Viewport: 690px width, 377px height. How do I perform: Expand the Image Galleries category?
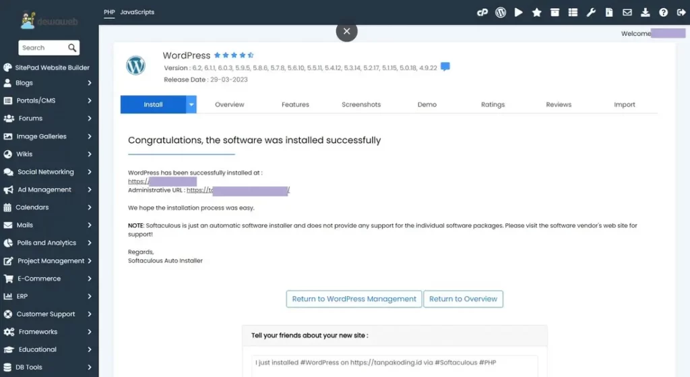pos(48,136)
